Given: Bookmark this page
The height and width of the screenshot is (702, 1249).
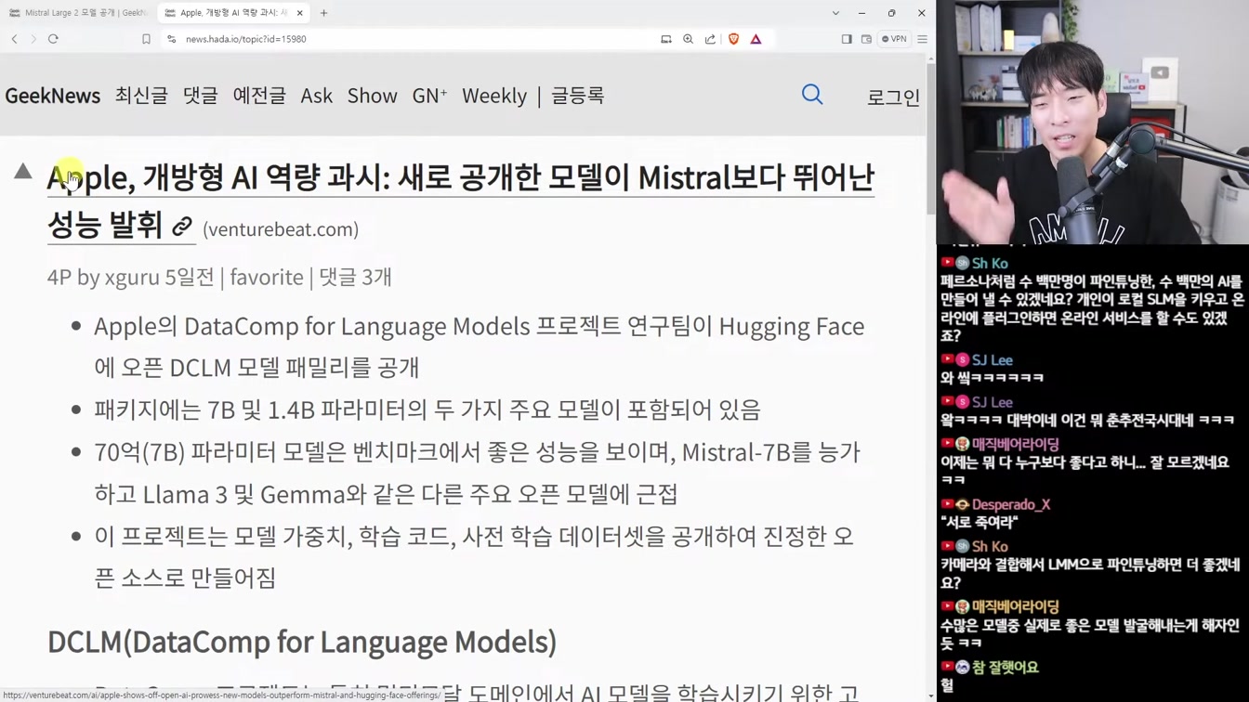Looking at the screenshot, I should pos(146,39).
